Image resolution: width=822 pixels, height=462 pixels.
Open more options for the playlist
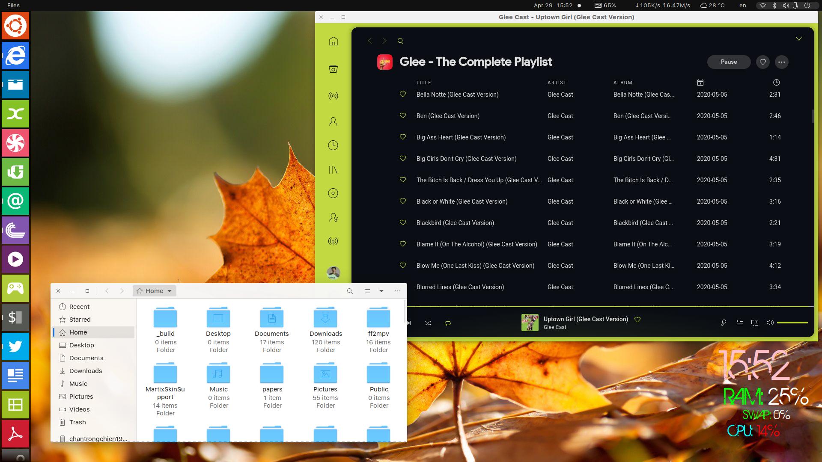pos(782,62)
